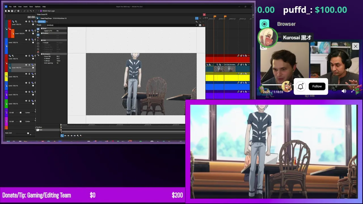Click the Delete Keyframe icon
The height and width of the screenshot is (204, 363).
pos(81,135)
